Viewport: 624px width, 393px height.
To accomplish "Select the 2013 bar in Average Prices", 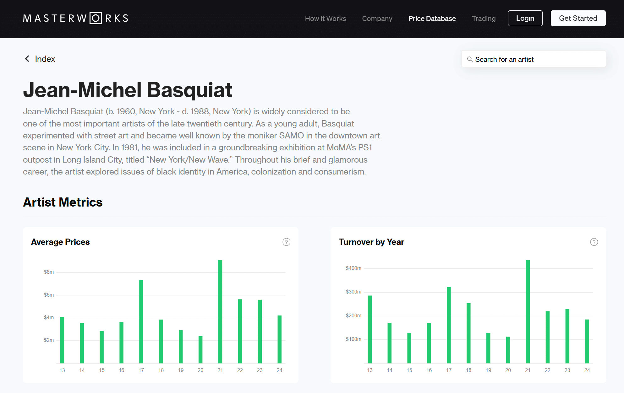I will pyautogui.click(x=62, y=340).
